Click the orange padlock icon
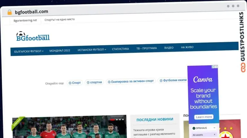The width and height of the screenshot is (247, 138). point(10,12)
